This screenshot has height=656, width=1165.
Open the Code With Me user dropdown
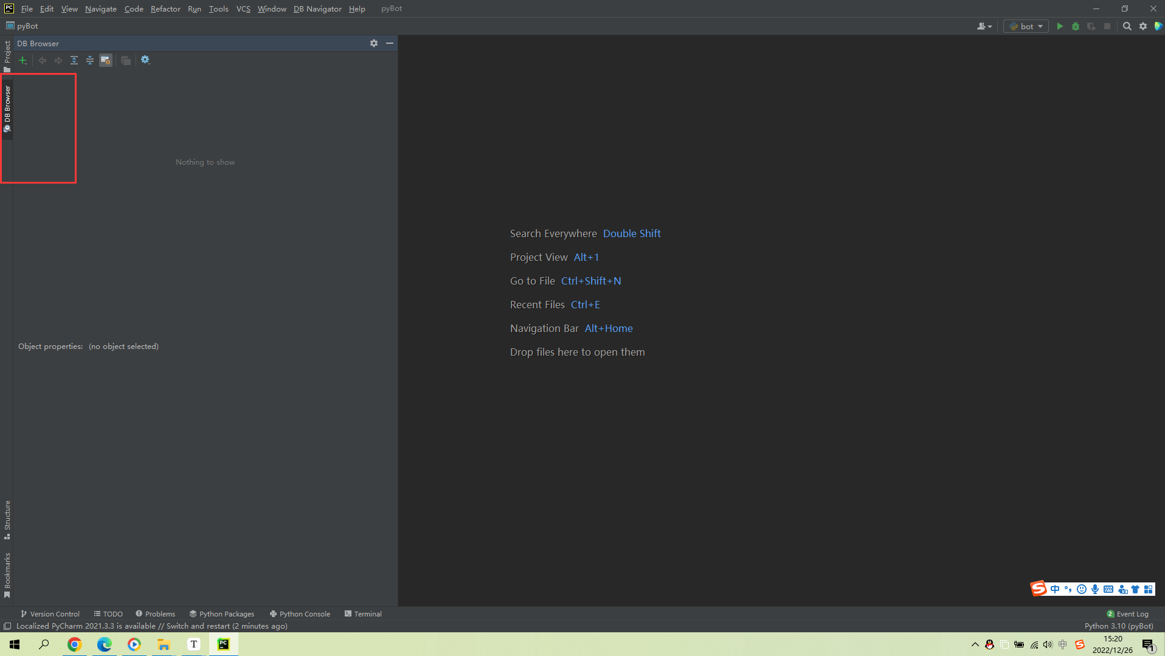pyautogui.click(x=984, y=26)
